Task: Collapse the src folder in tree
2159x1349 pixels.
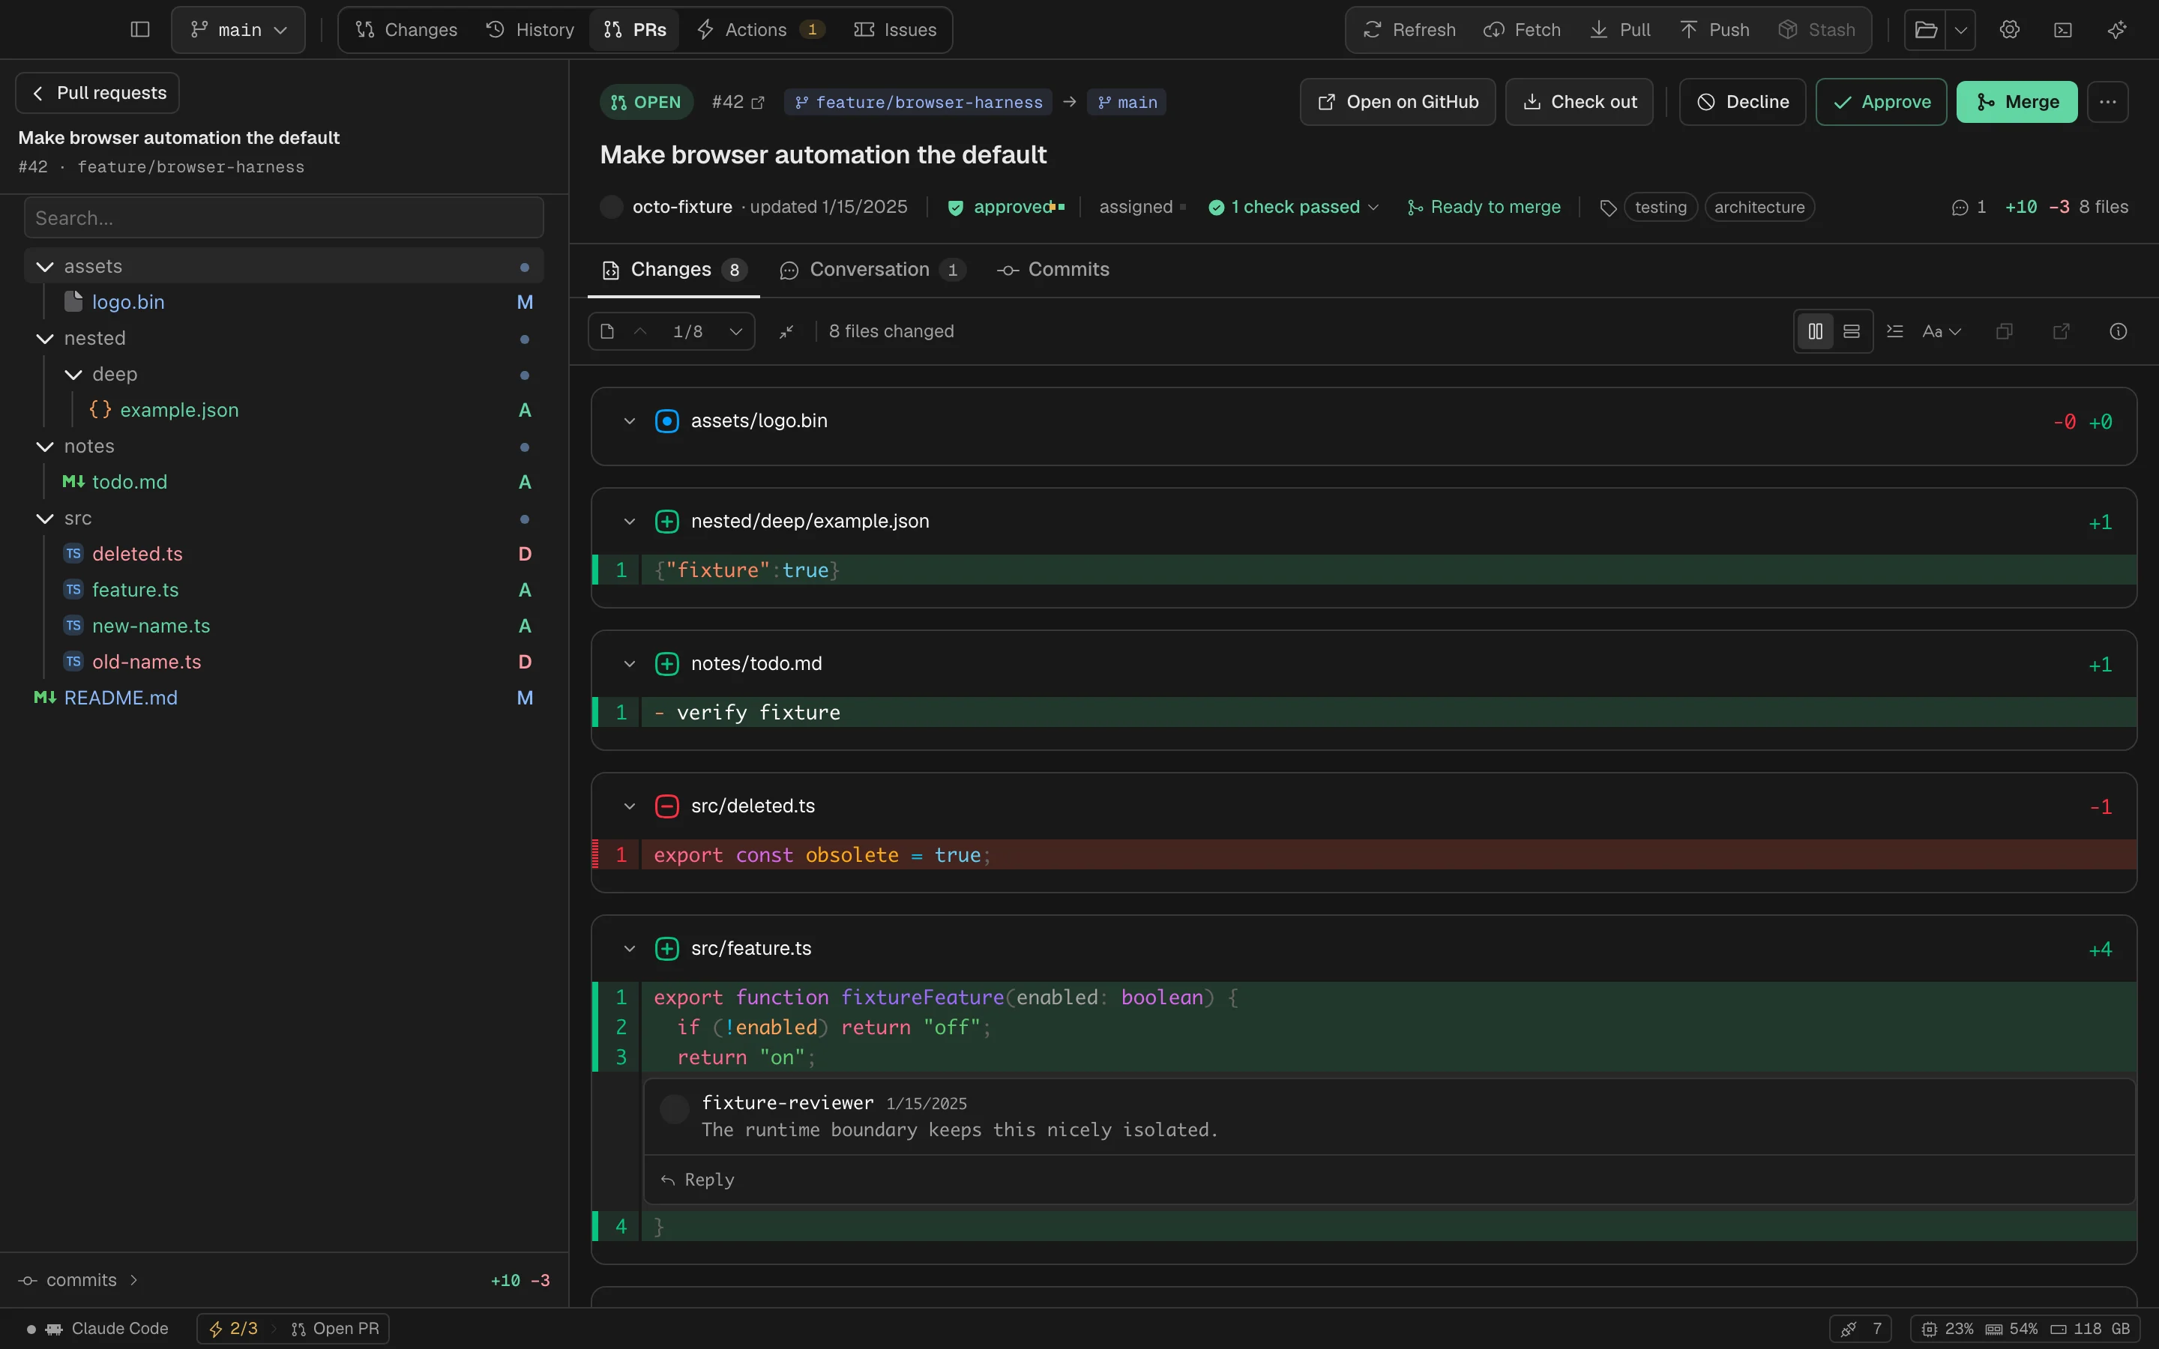Action: [45, 519]
